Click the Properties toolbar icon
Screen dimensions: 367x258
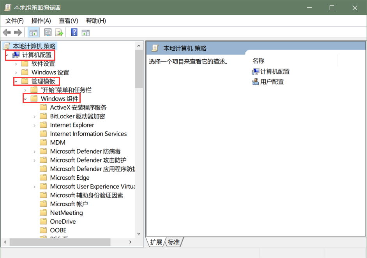tap(48, 33)
